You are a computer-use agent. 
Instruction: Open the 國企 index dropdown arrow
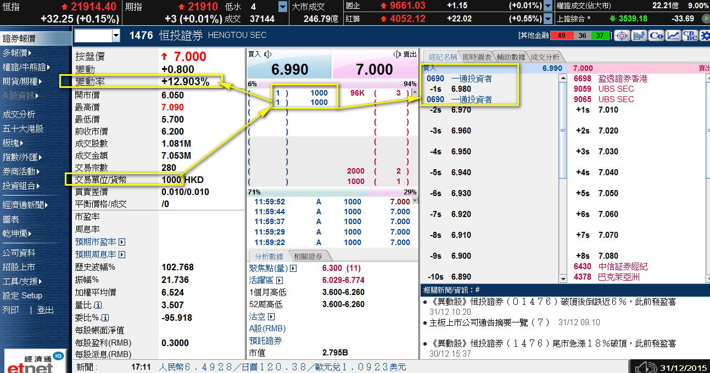click(548, 7)
